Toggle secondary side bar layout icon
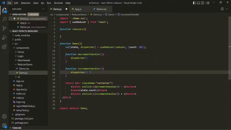Screen dimensions: 231x130 click(202, 3)
